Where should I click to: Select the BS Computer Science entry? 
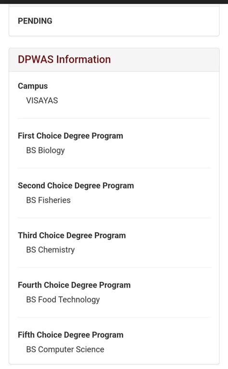click(65, 349)
